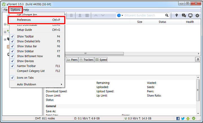Click detail pane scroll down arrow
The image size is (203, 123).
(x=198, y=113)
